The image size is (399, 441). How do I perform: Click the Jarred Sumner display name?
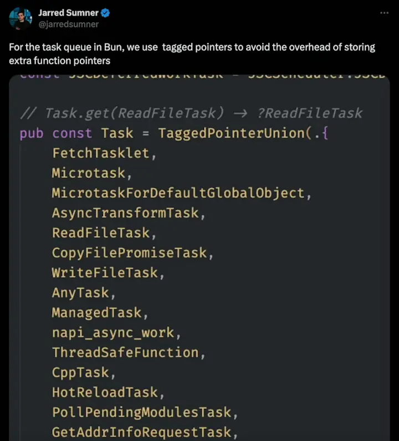pyautogui.click(x=69, y=13)
